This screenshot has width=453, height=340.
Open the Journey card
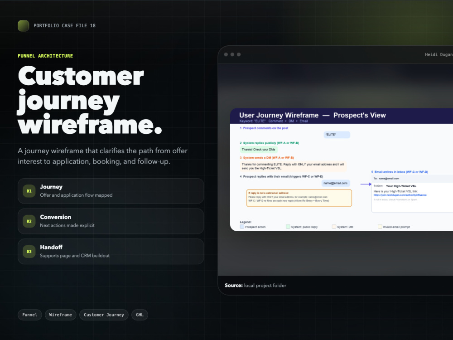tap(111, 191)
